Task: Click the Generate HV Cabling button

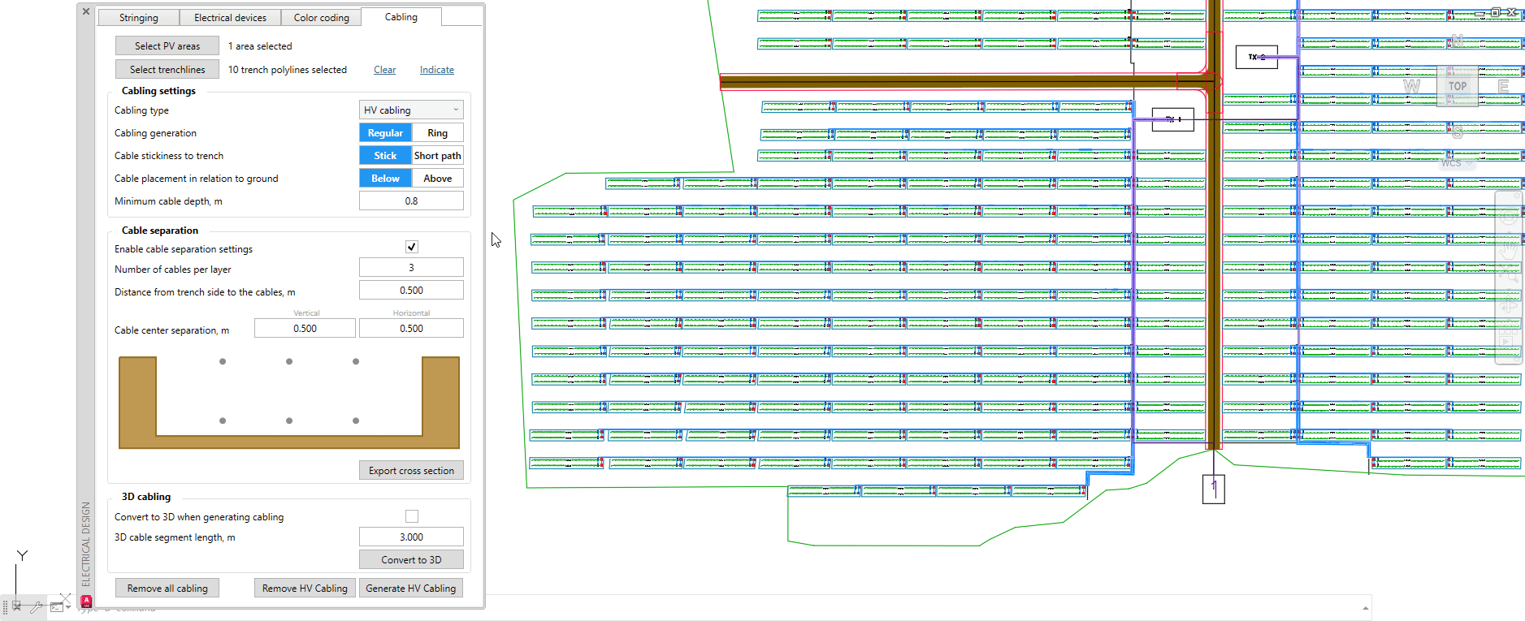Action: pyautogui.click(x=410, y=589)
